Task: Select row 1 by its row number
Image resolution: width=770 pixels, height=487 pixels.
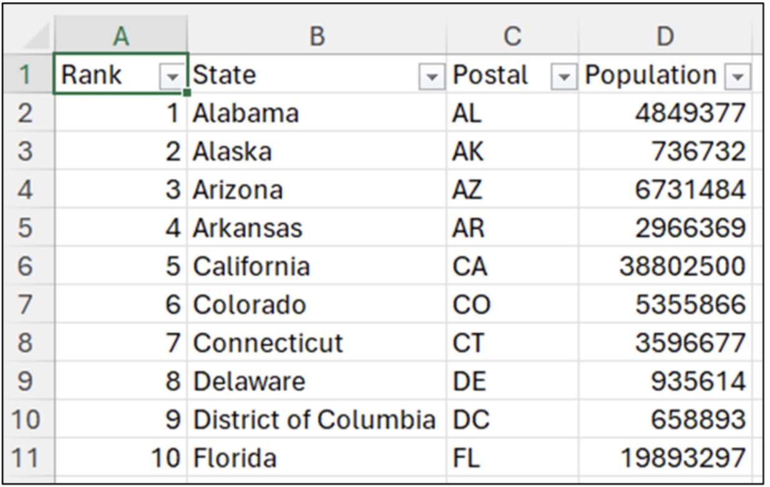Action: click(25, 74)
